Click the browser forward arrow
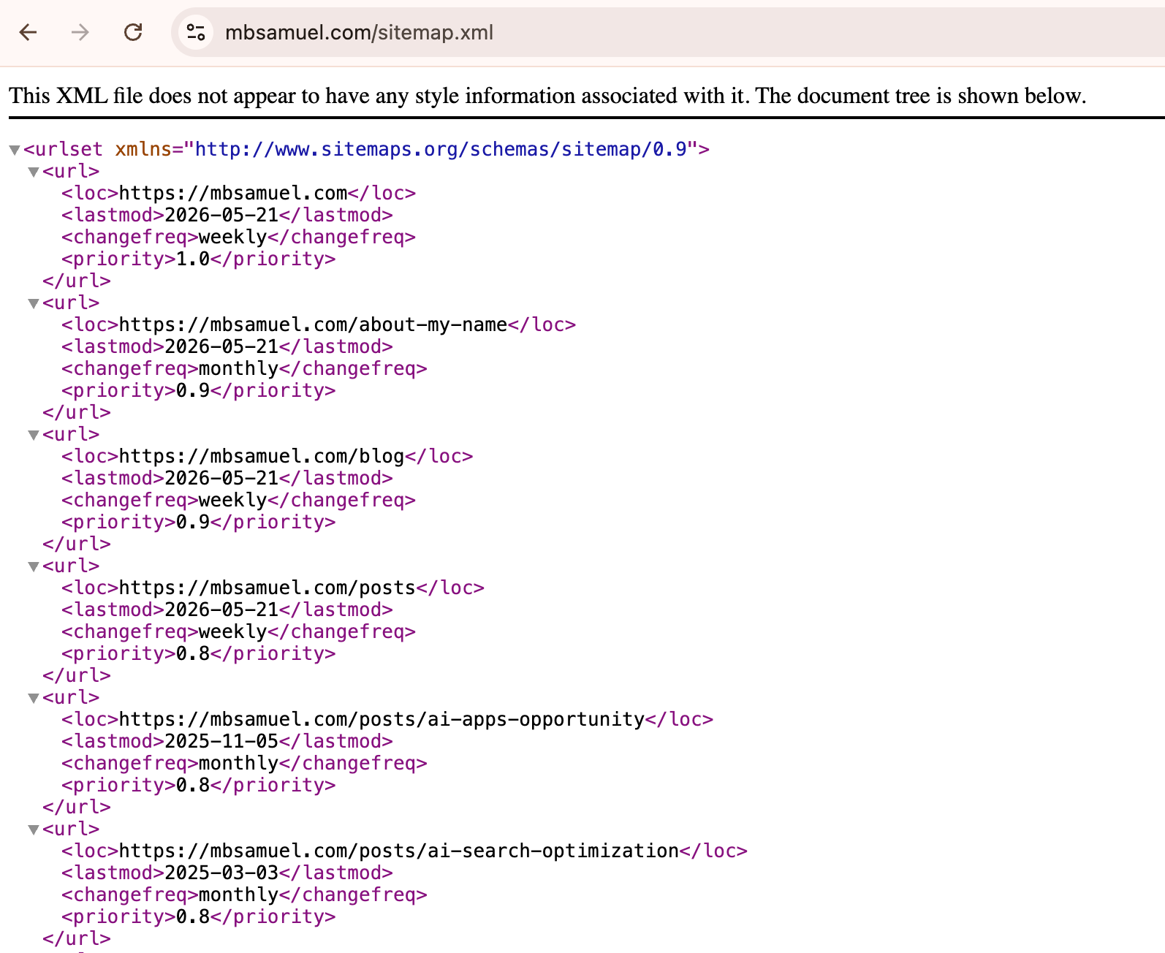 (80, 32)
